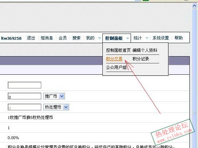Select 控制面板首页 menu entry

(118, 50)
